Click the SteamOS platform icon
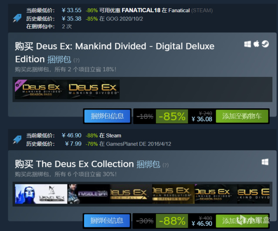278x231 pixels. [265, 44]
